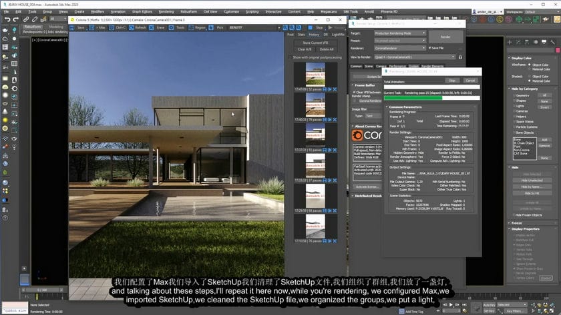Toggle Show with original postprocessing checkbox
This screenshot has height=315, width=561.
pos(290,57)
